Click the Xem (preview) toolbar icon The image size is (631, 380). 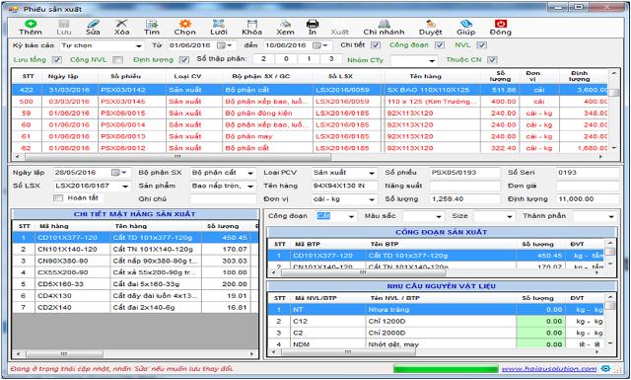pyautogui.click(x=285, y=24)
